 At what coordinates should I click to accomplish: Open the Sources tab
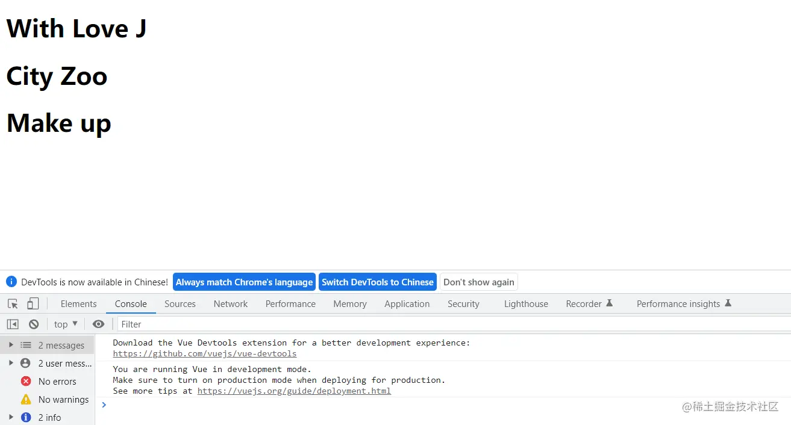180,304
